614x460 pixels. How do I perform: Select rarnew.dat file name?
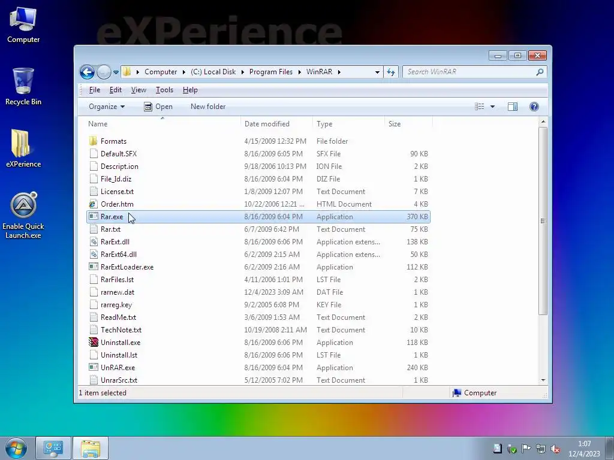pos(118,292)
